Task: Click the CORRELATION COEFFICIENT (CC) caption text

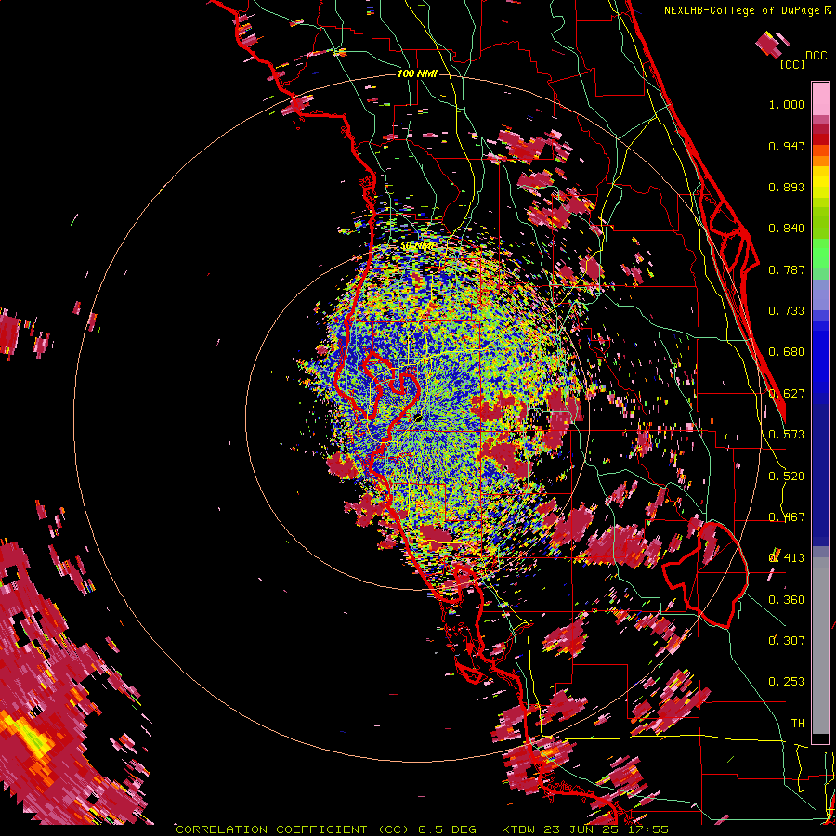Action: [x=294, y=829]
